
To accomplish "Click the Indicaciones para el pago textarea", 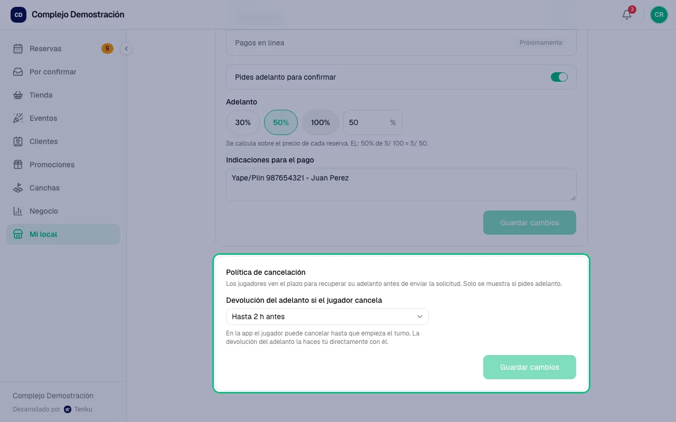I will [x=401, y=185].
